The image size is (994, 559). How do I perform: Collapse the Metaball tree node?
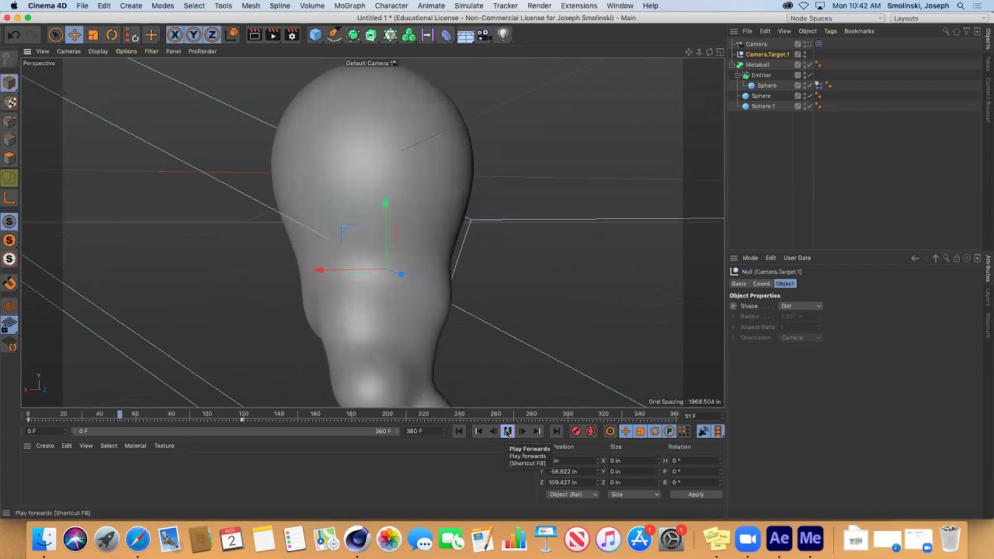733,65
